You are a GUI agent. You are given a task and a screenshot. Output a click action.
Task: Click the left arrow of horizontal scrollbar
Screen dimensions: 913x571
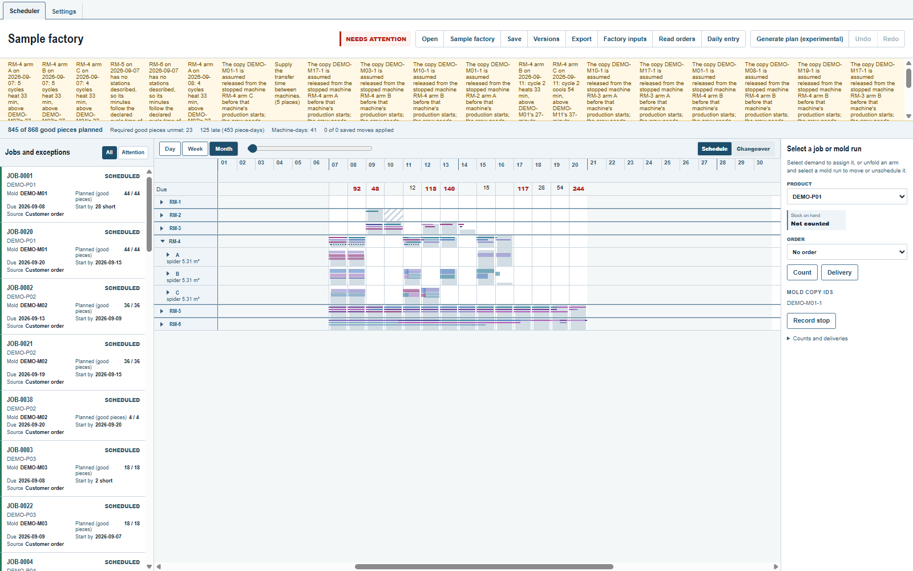point(159,567)
